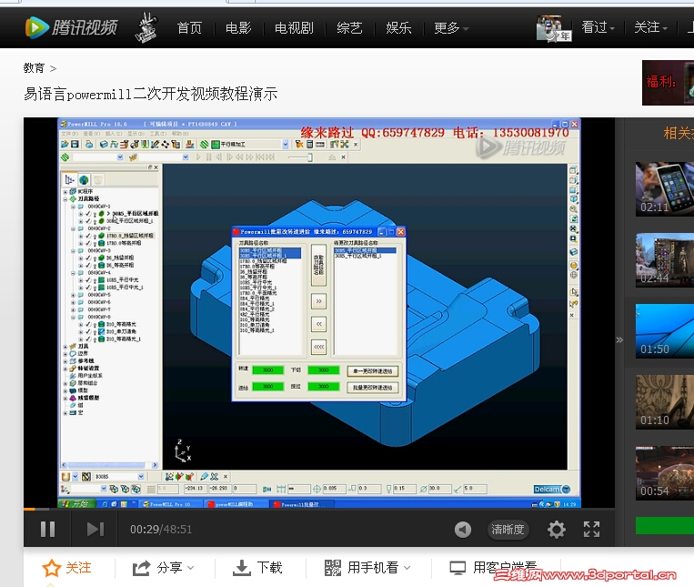This screenshot has width=694, height=587.
Task: Open the 电影 movies section
Action: [238, 28]
